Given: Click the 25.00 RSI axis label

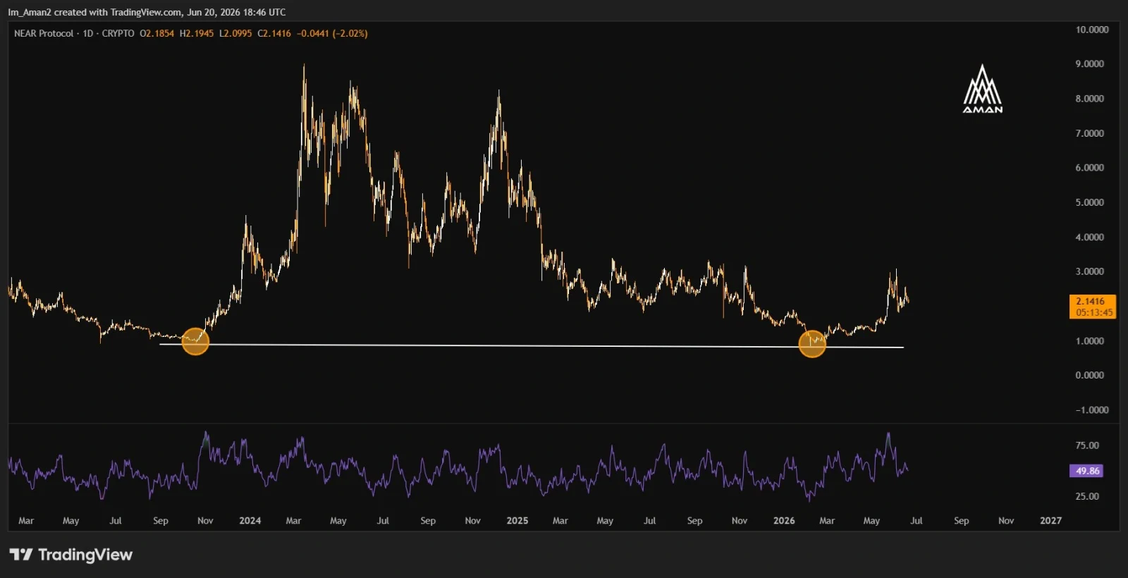Looking at the screenshot, I should pos(1087,496).
